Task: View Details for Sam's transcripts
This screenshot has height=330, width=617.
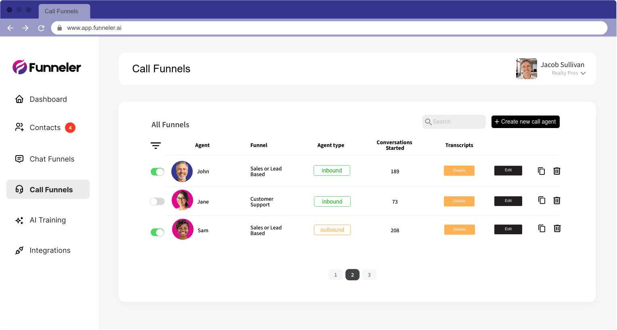Action: [460, 229]
